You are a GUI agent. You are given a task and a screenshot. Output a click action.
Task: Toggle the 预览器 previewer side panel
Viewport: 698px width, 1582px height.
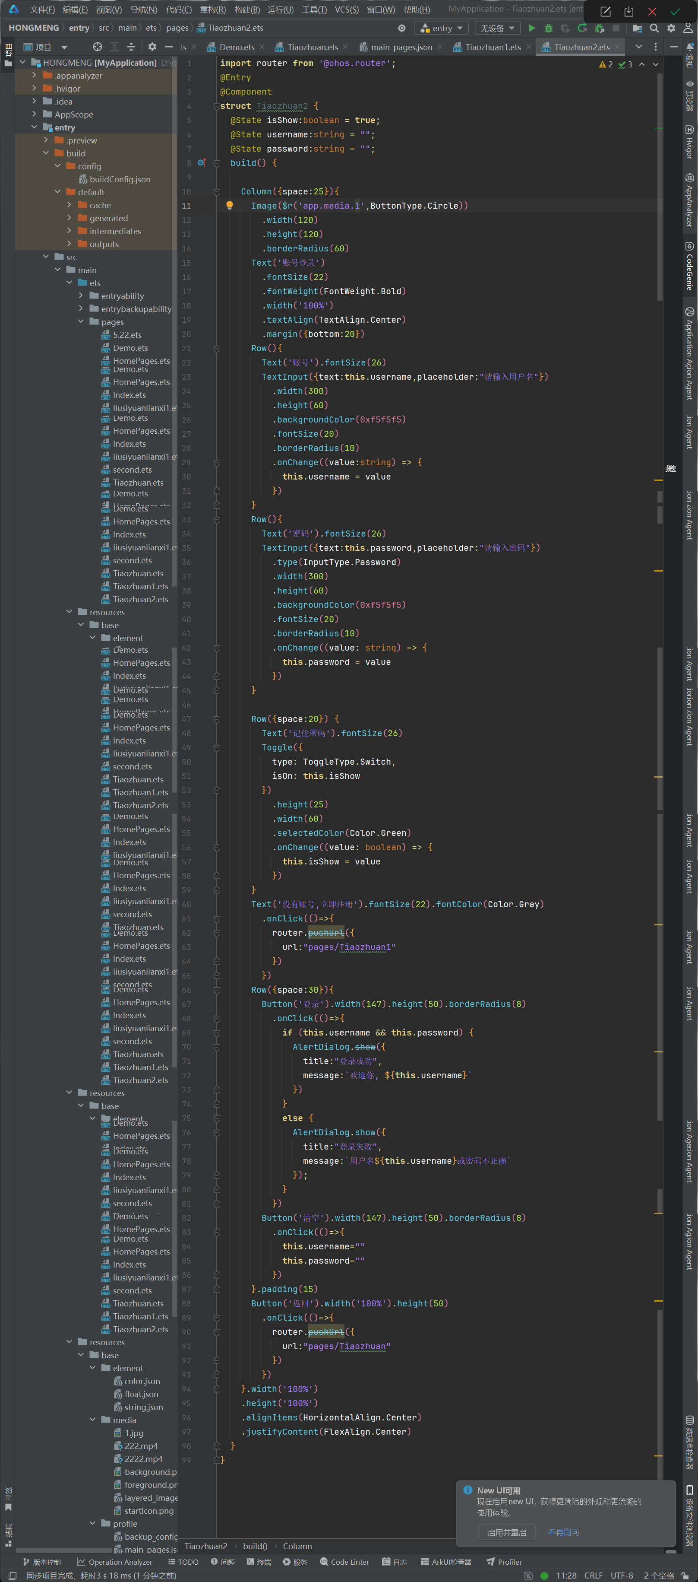[x=689, y=95]
